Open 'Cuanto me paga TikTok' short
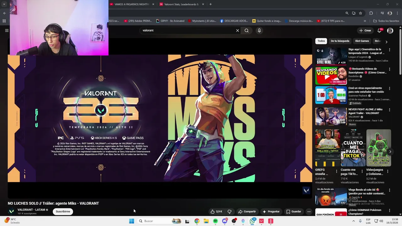This screenshot has height=226, width=402. click(x=353, y=148)
